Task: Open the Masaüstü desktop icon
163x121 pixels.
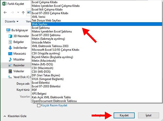Action: [10, 54]
